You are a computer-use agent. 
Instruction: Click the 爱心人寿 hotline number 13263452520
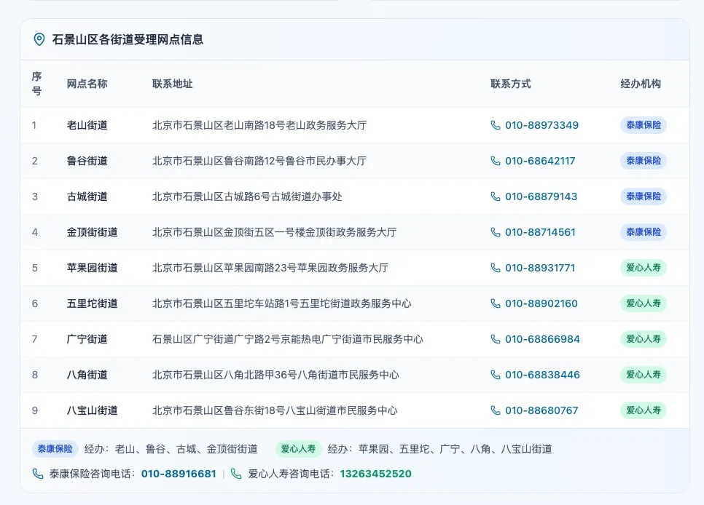click(374, 474)
